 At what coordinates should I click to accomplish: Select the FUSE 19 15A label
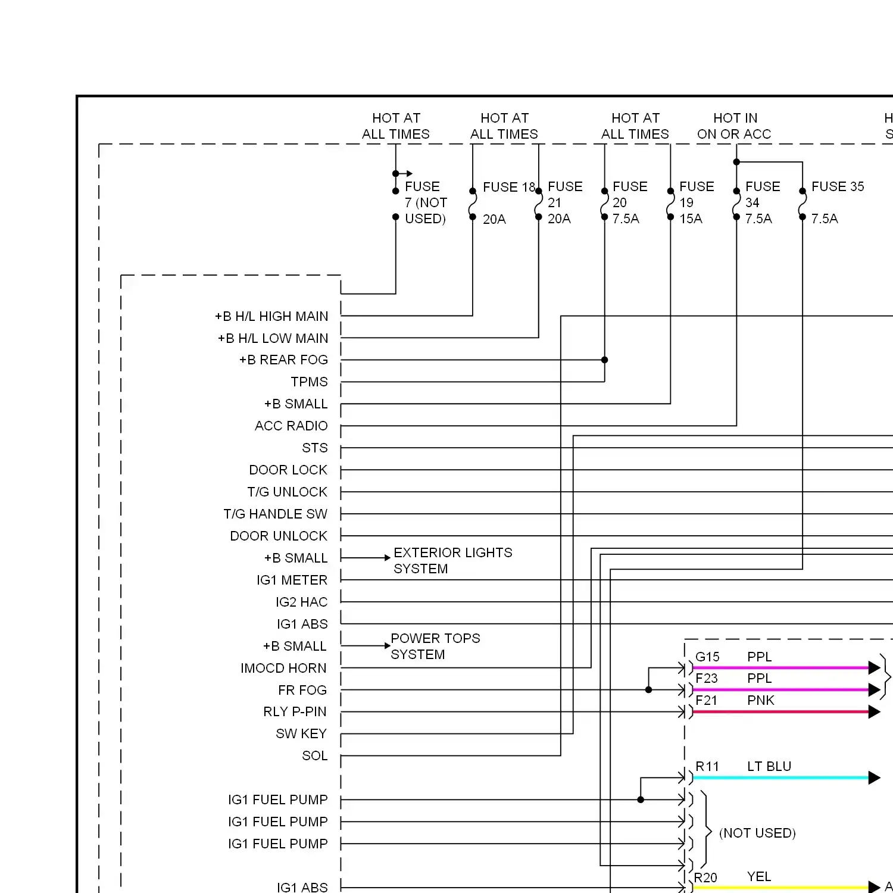[697, 202]
